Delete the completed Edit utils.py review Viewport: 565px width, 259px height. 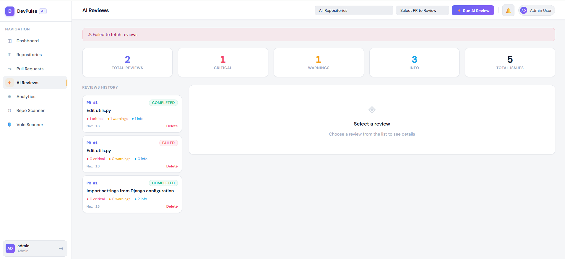point(172,126)
